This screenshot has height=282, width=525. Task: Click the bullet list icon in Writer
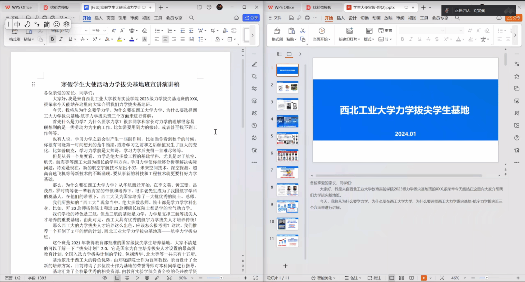[157, 31]
